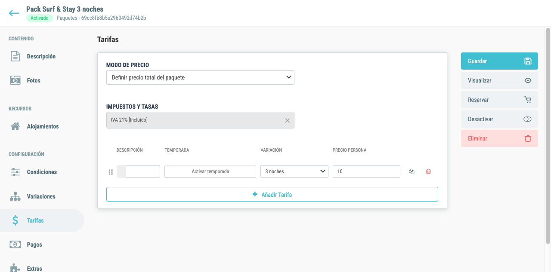Click the cart icon on Reservar
The height and width of the screenshot is (272, 551).
tap(528, 100)
